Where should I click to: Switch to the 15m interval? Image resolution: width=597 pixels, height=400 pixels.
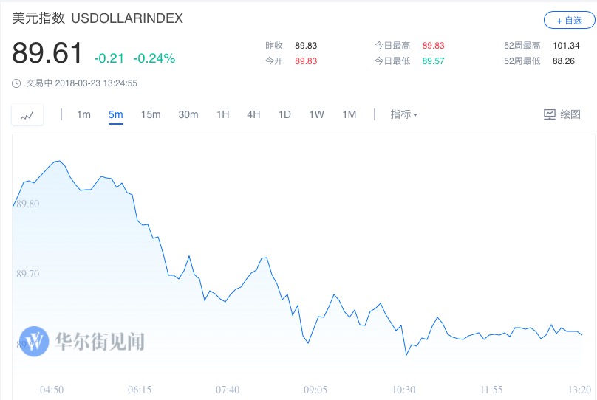click(x=151, y=114)
